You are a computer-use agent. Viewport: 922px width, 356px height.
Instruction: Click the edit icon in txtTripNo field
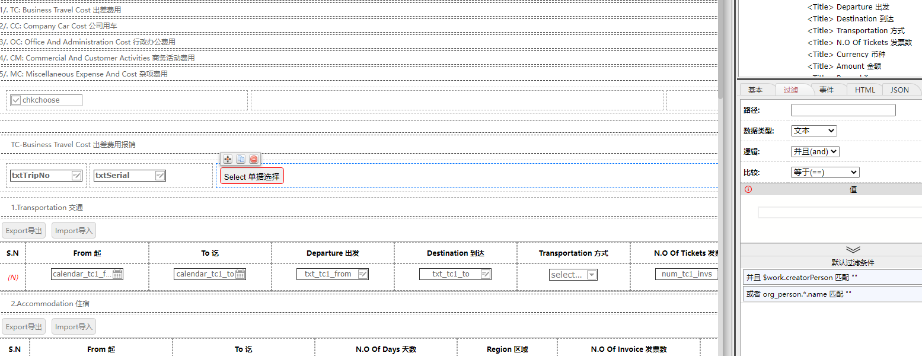click(76, 176)
